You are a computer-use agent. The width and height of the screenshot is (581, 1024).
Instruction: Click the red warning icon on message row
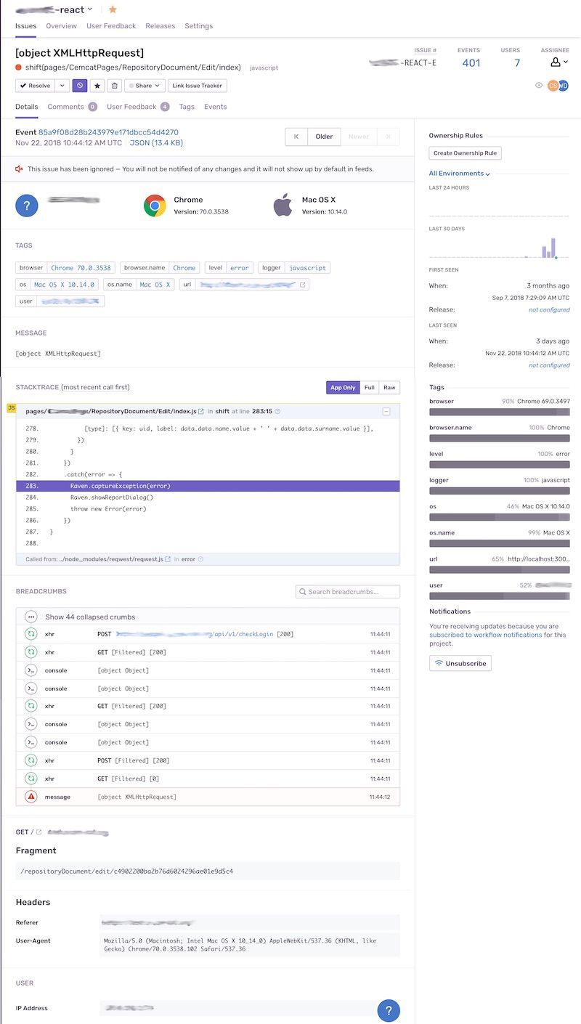click(31, 797)
